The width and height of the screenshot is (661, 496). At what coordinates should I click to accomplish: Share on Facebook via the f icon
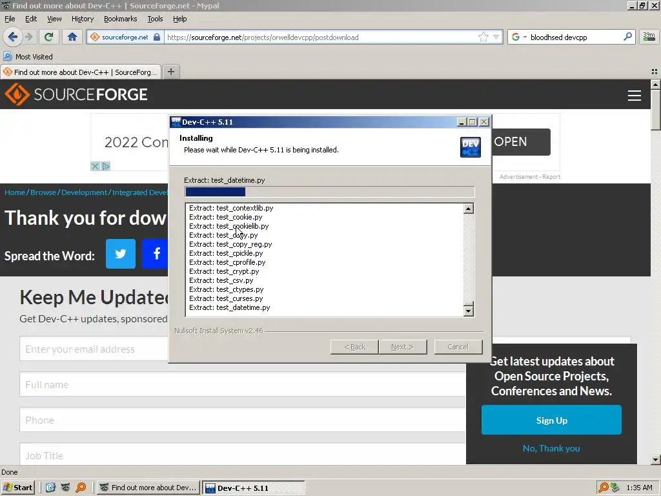point(155,254)
